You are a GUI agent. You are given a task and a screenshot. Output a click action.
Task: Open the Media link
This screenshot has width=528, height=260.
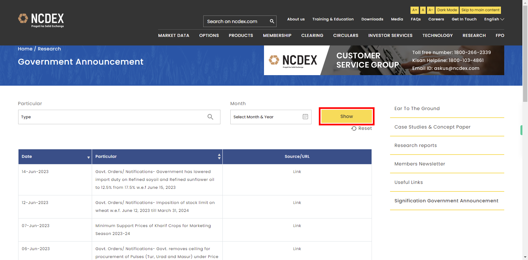tap(397, 19)
